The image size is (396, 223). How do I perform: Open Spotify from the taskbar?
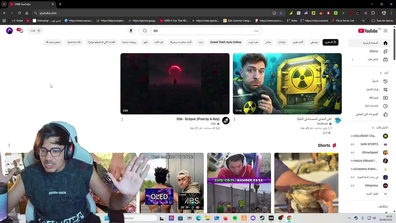[235, 218]
